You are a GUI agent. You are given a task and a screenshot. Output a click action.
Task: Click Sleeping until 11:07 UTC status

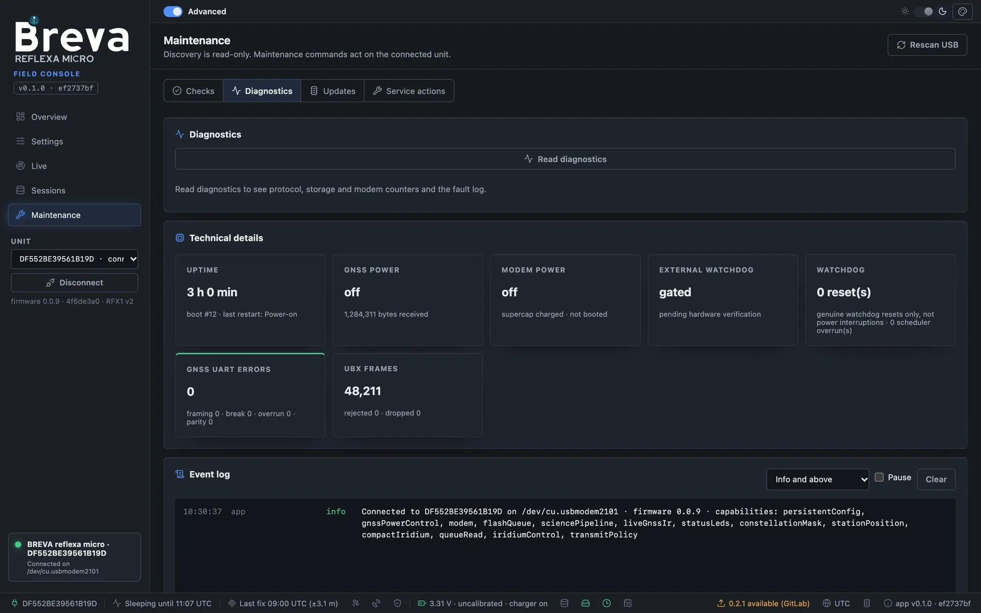pyautogui.click(x=162, y=603)
